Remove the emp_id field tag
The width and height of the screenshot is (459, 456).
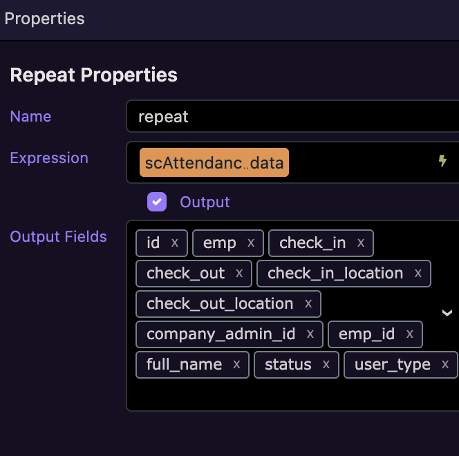[x=410, y=334]
